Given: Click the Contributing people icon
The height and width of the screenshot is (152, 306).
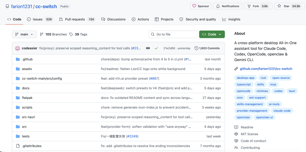Looking at the screenshot, I should pos(236,148).
